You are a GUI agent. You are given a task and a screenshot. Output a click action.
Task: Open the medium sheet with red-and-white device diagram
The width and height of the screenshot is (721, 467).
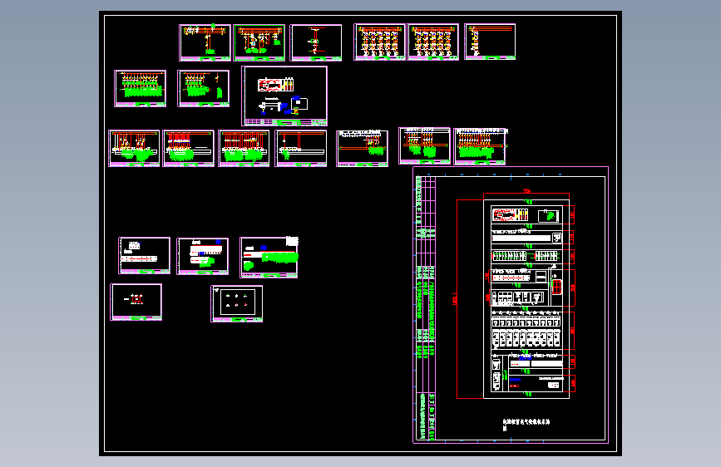(284, 96)
